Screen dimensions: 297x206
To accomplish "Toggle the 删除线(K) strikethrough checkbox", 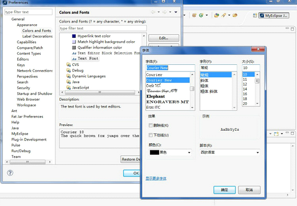I will point(151,125).
